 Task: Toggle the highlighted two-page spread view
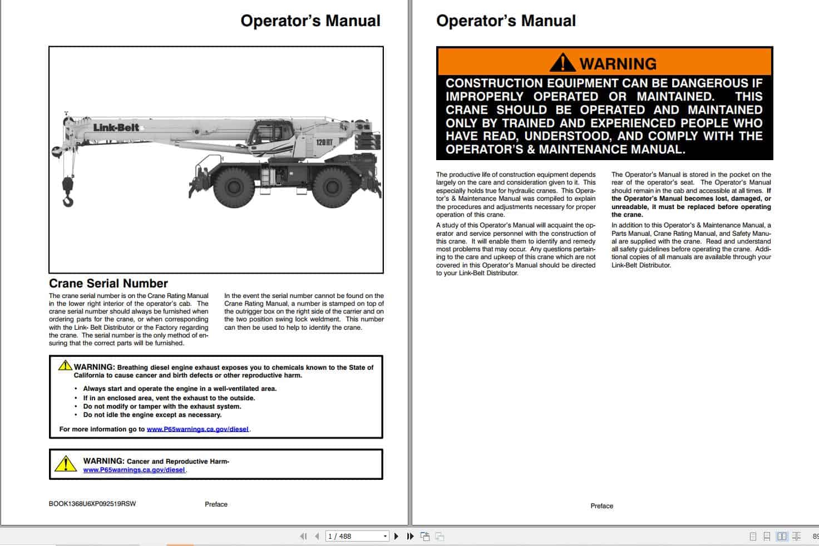click(x=782, y=536)
